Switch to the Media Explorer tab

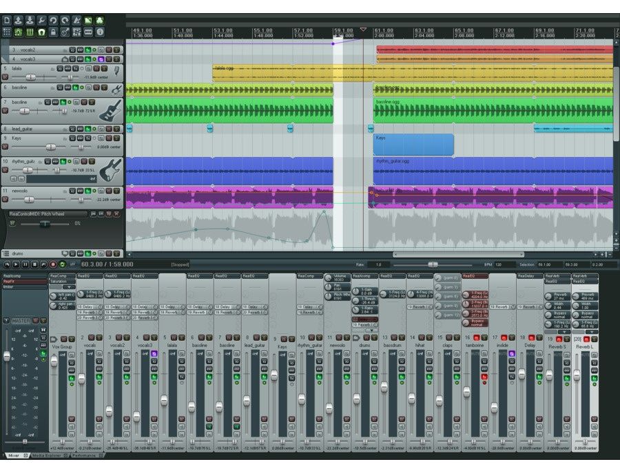(47, 456)
